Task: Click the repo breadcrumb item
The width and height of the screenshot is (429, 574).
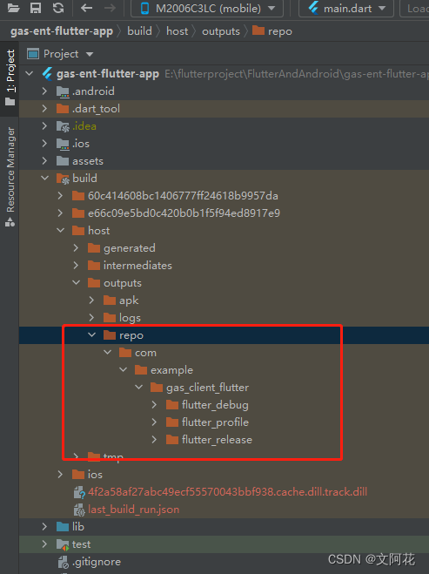Action: [272, 31]
